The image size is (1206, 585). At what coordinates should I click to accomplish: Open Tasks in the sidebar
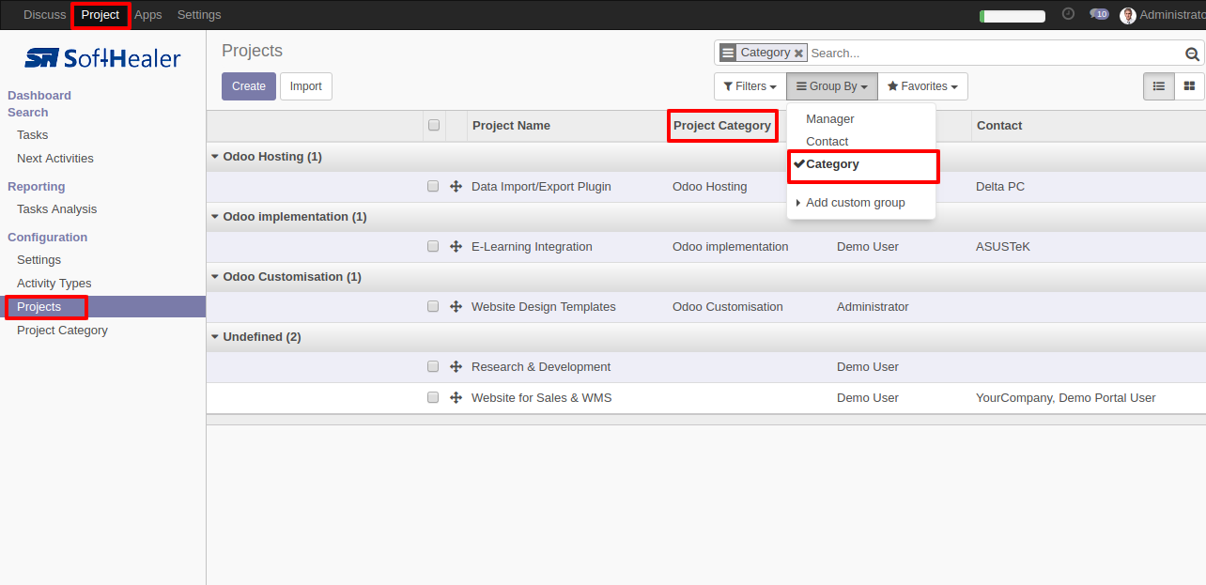(33, 135)
